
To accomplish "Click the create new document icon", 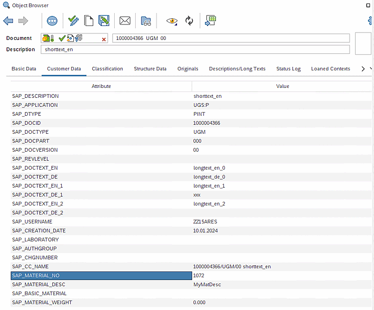I will [x=88, y=21].
